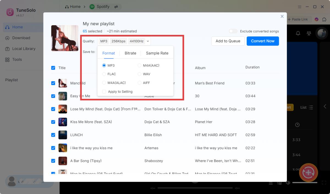Click the 'HIT ME HARD AND SOFT' album cell

coord(216,135)
